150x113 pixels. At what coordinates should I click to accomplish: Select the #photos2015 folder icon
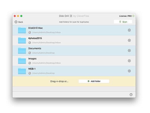[22, 40]
